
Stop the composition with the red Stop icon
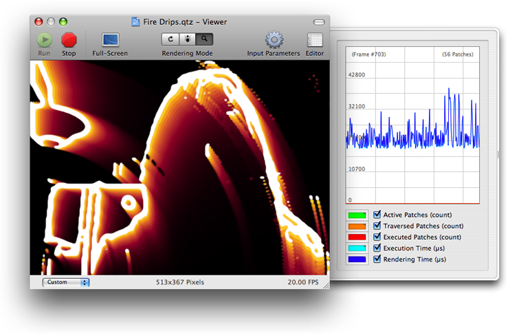tap(69, 41)
